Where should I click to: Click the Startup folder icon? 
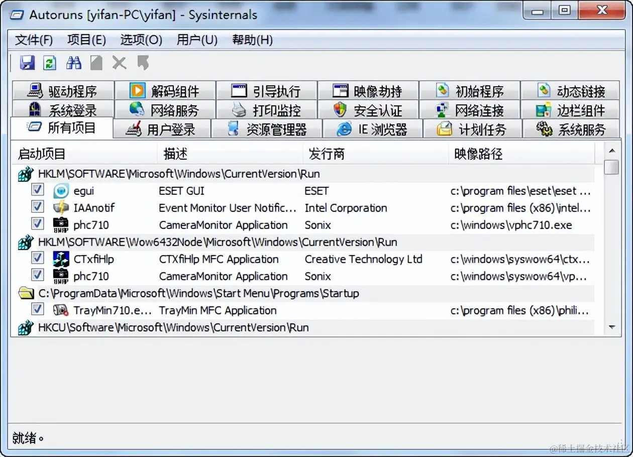coord(26,293)
